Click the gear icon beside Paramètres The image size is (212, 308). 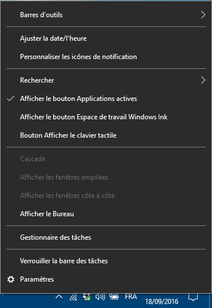(x=11, y=279)
